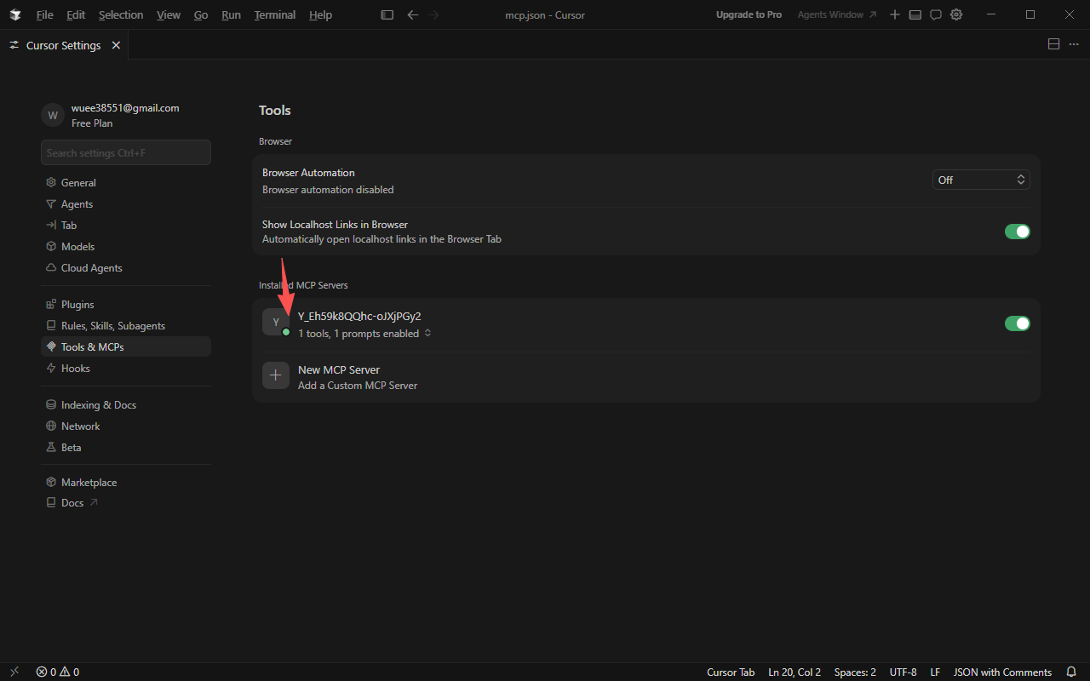This screenshot has height=681, width=1090.
Task: Open the Browser Automation Off dropdown
Action: tap(981, 180)
